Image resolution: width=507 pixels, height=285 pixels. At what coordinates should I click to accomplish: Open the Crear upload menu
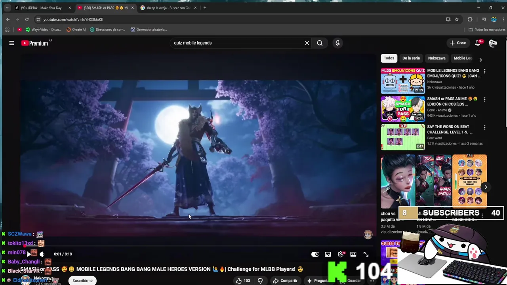point(458,43)
